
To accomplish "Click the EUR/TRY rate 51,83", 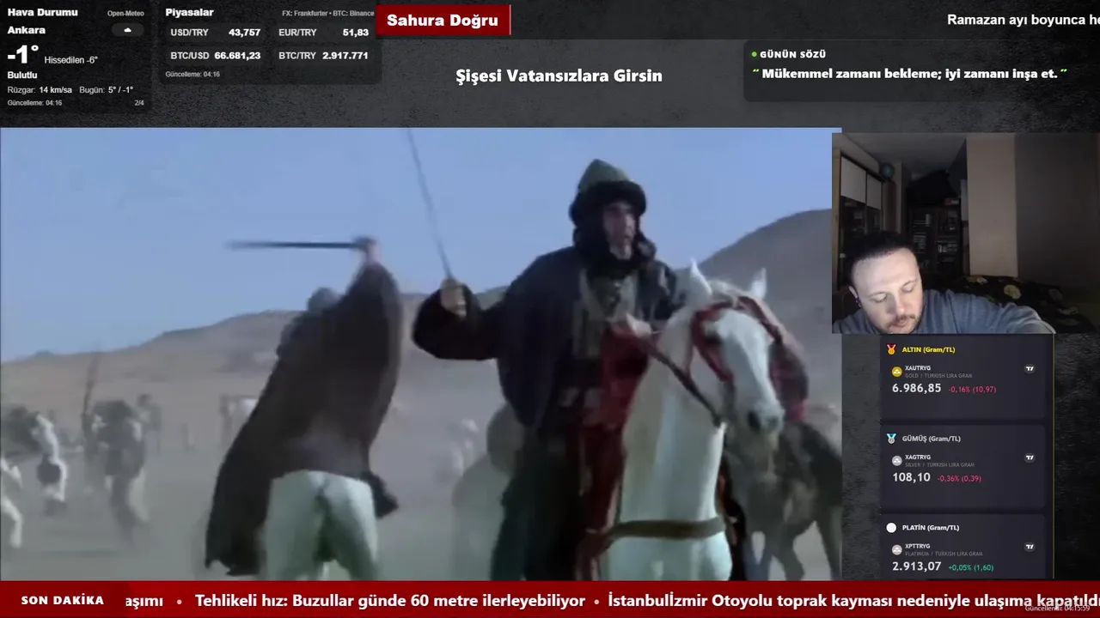I will [356, 33].
